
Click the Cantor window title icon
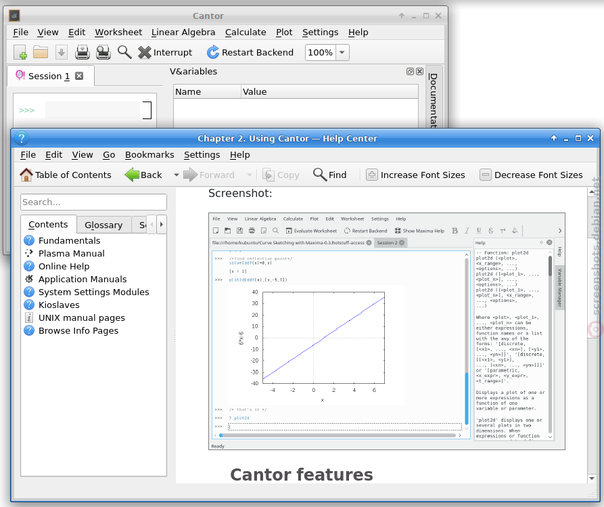point(14,16)
